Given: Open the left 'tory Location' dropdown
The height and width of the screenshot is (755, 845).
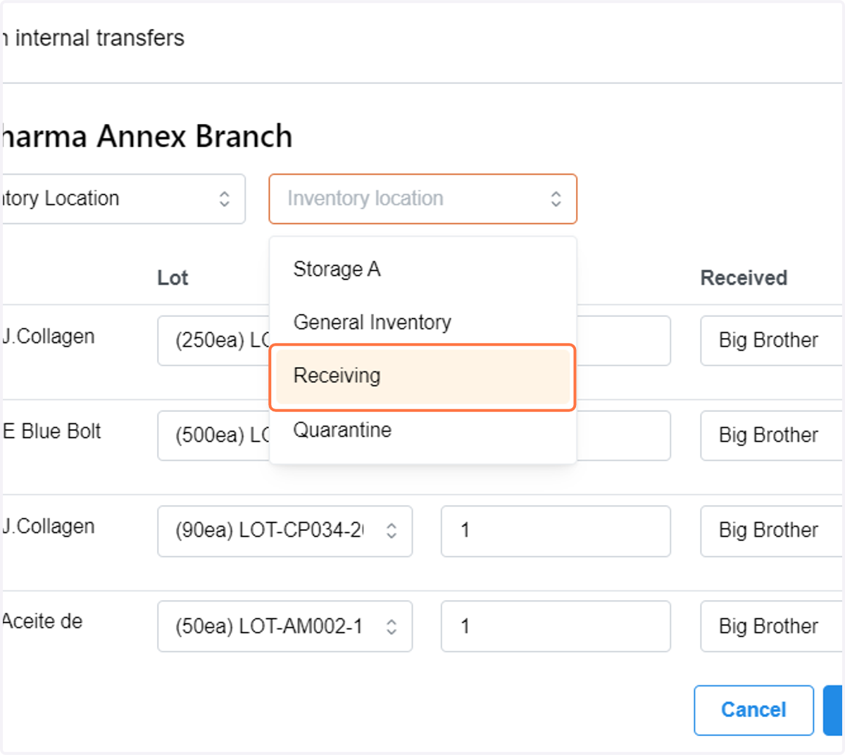Looking at the screenshot, I should pyautogui.click(x=123, y=199).
